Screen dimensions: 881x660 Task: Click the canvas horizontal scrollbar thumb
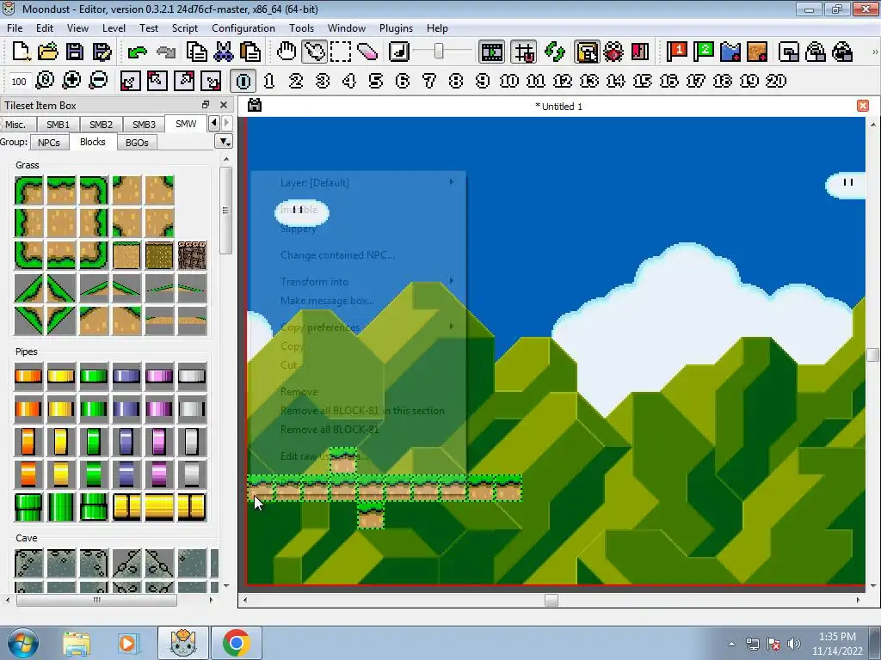(x=551, y=600)
